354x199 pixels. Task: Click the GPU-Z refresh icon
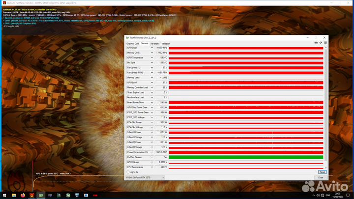tap(321, 43)
